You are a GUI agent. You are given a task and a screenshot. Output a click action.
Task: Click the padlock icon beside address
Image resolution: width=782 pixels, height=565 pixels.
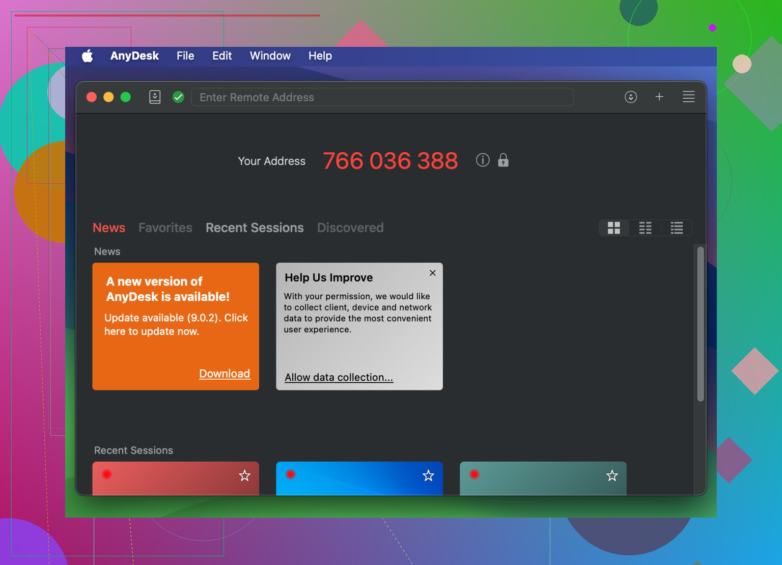click(504, 160)
